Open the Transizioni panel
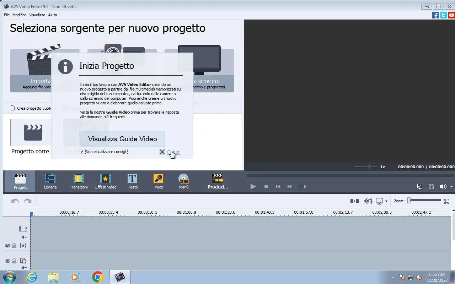The image size is (455, 284). coord(79,181)
